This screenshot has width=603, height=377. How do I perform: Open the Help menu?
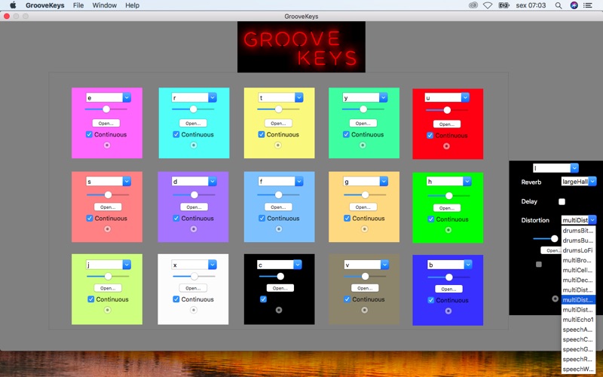[133, 5]
